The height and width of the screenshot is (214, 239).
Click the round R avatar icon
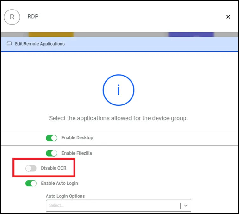12,17
